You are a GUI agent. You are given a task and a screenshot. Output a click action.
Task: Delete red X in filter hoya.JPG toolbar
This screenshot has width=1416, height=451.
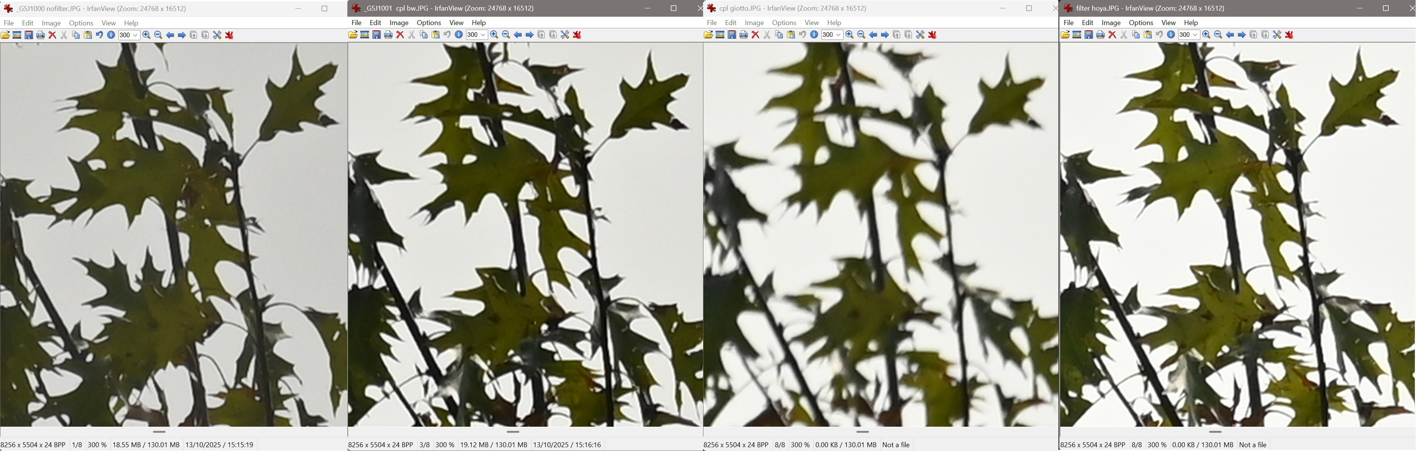1112,35
